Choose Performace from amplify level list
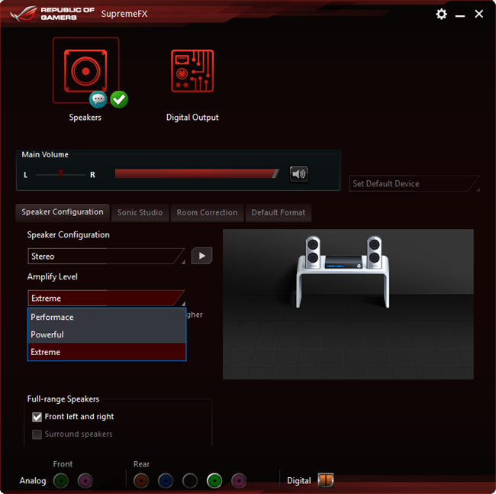The height and width of the screenshot is (494, 496). pos(107,317)
